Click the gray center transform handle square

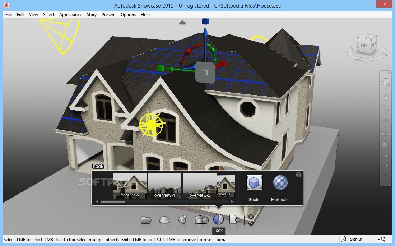[x=205, y=73]
